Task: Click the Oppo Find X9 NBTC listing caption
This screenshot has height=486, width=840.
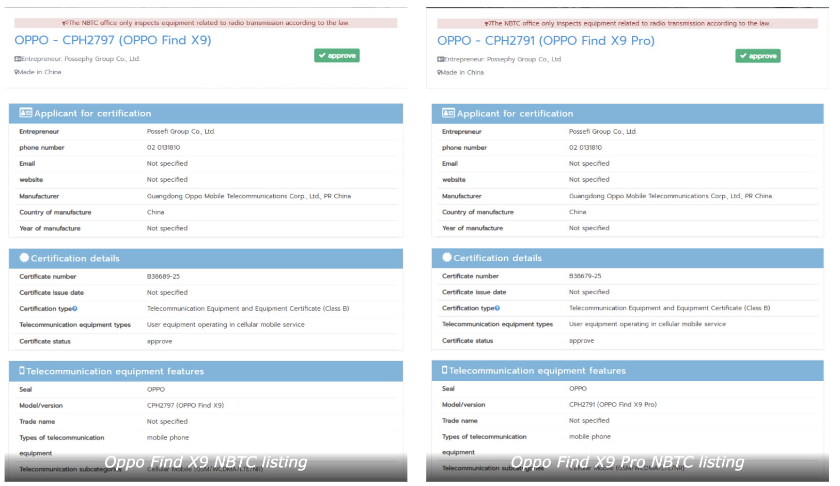Action: point(206,462)
